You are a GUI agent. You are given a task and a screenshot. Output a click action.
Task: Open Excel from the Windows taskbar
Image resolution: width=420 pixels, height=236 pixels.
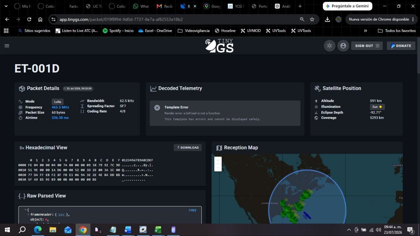pos(158,230)
